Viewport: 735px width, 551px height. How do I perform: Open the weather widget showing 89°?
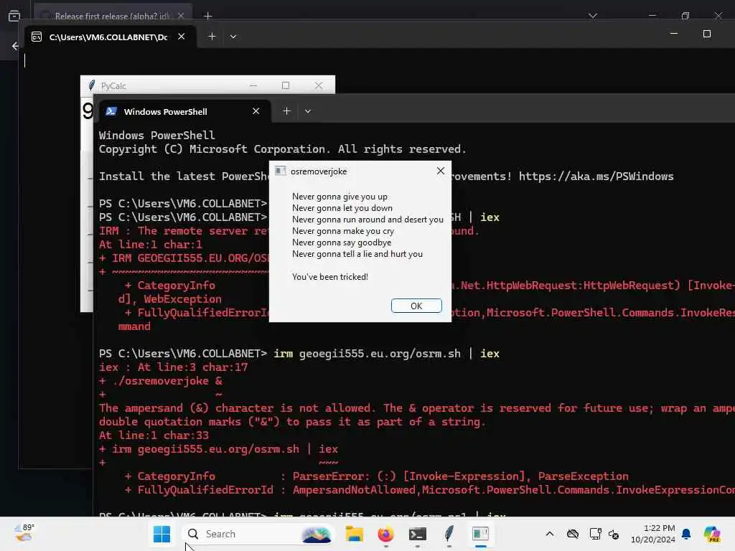pos(24,533)
